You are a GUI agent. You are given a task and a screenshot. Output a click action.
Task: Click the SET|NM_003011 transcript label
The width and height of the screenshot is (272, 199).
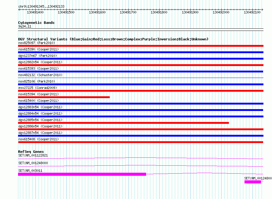point(30,171)
